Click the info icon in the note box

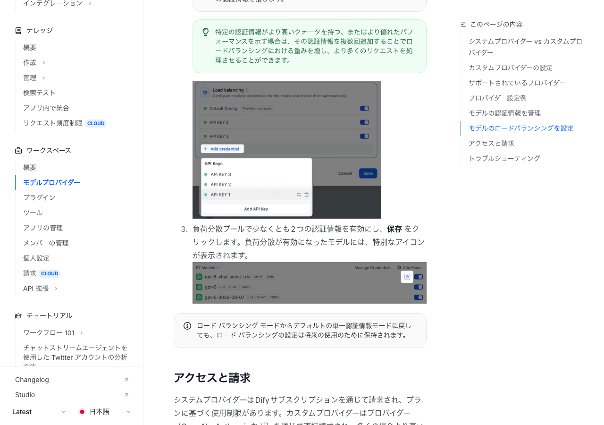click(x=187, y=326)
